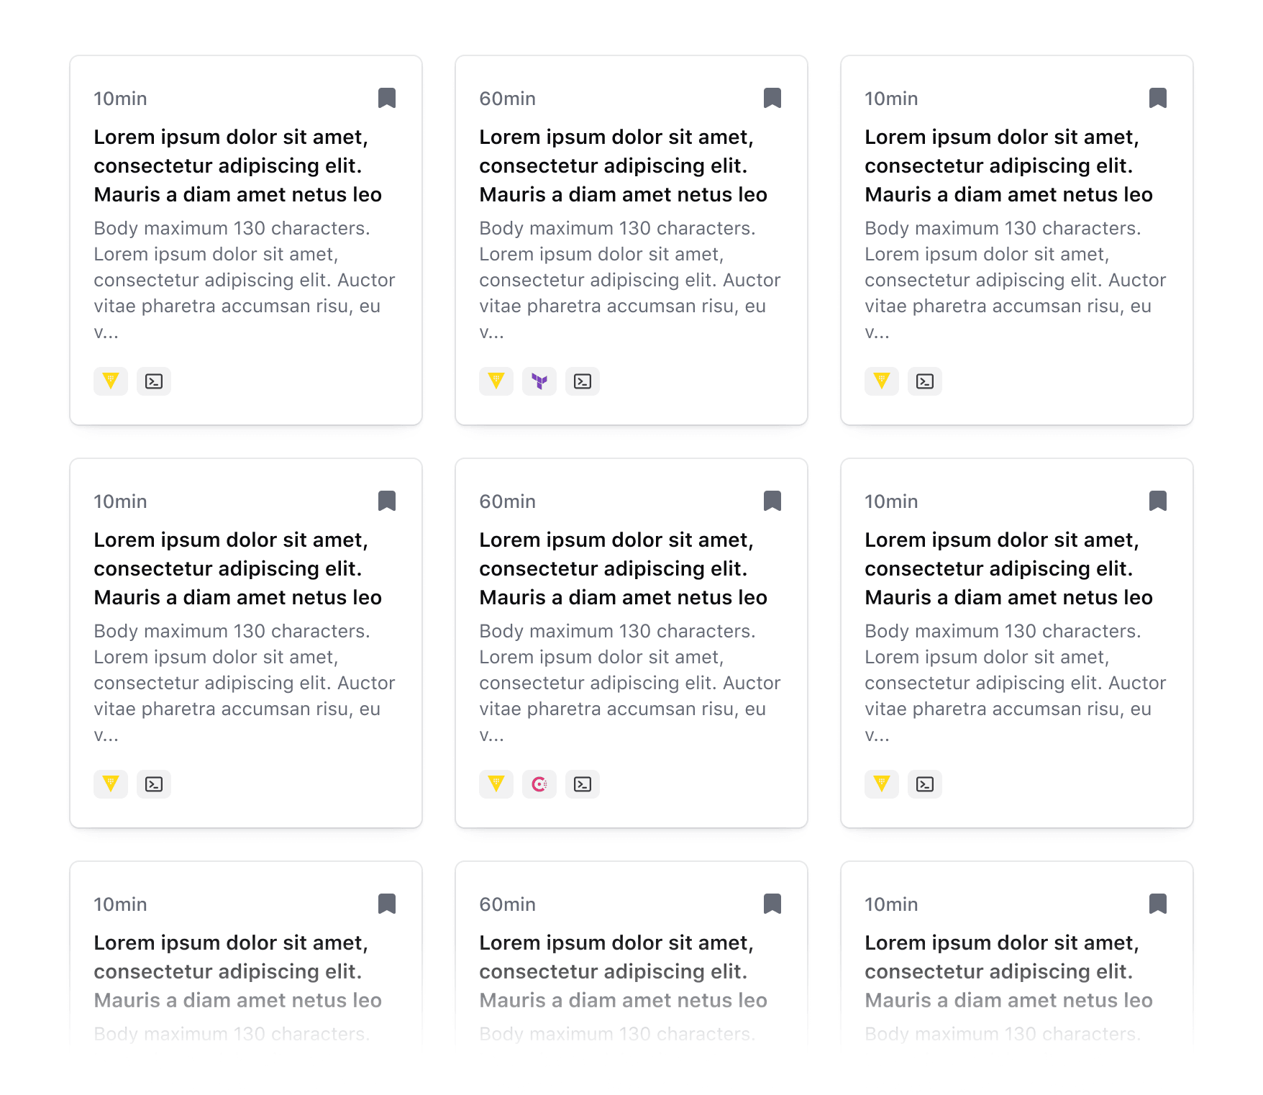This screenshot has width=1263, height=1095.
Task: Click the Vault icon beside the Consul badge
Action: pos(496,784)
